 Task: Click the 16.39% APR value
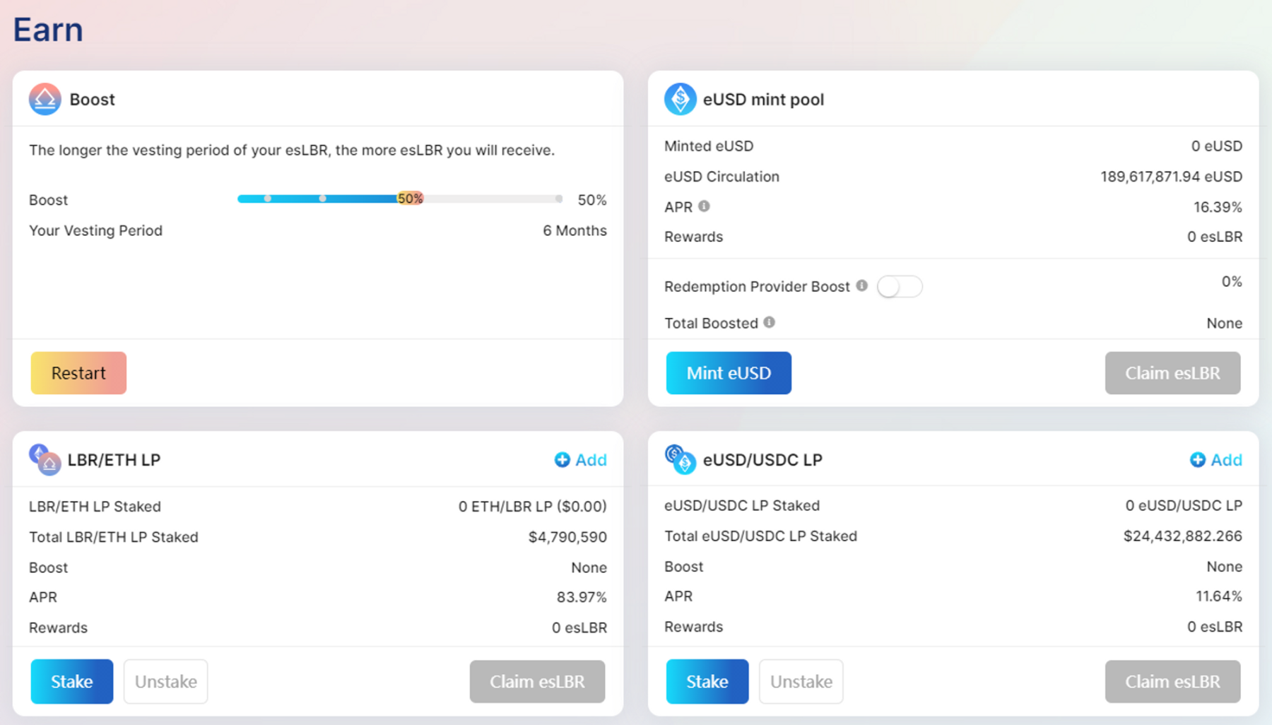click(1218, 207)
